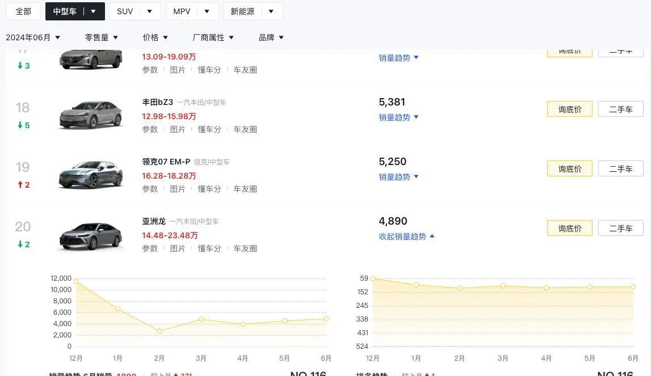The height and width of the screenshot is (376, 651).
Task: Open the 中型车 dropdown arrow
Action: pyautogui.click(x=93, y=11)
